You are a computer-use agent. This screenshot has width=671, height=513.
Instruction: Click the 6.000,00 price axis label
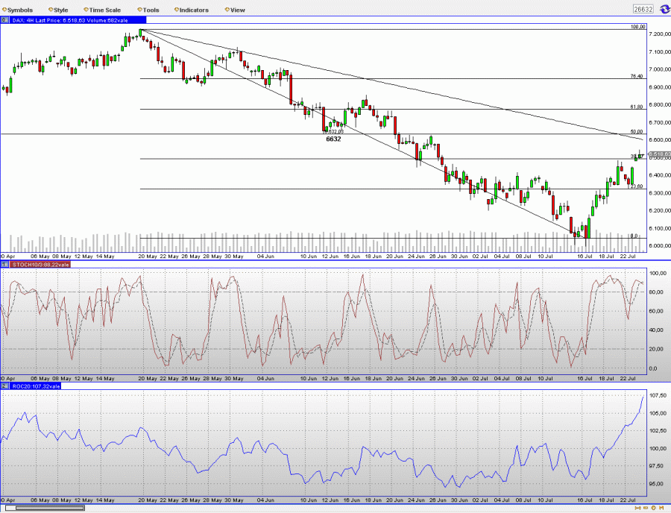pyautogui.click(x=660, y=245)
